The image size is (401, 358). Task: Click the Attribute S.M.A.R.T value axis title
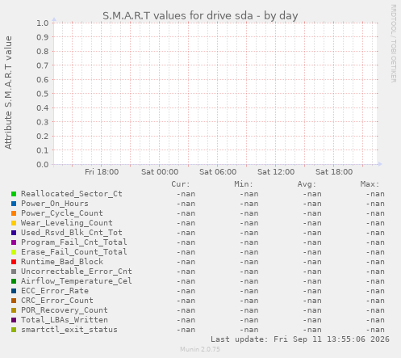click(x=8, y=93)
